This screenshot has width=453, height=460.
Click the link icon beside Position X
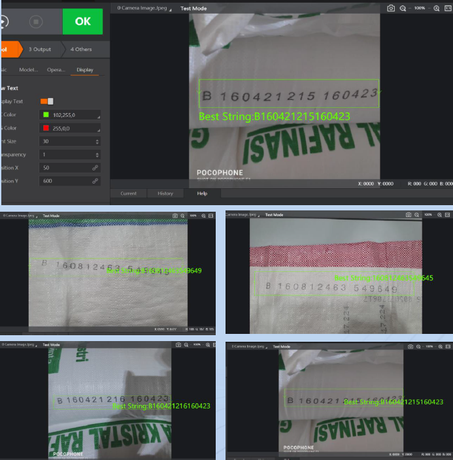(95, 168)
